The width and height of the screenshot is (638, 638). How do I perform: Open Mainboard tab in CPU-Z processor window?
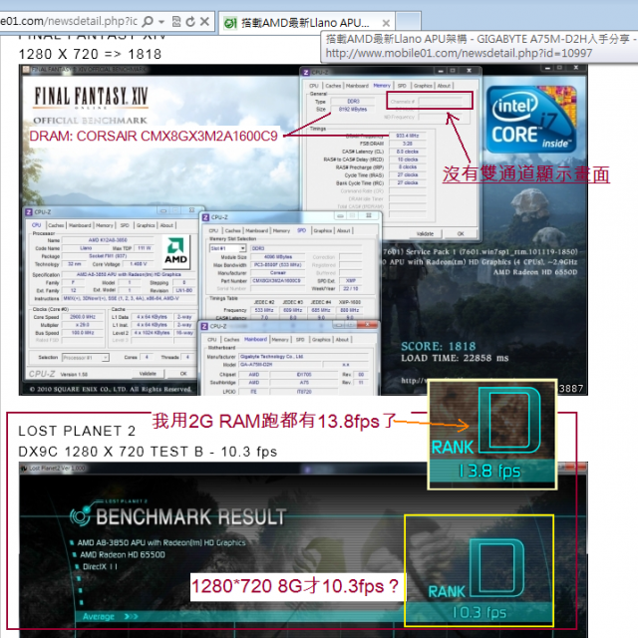[80, 225]
